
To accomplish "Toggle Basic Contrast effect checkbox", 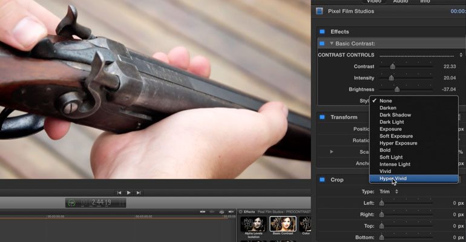I will (321, 44).
